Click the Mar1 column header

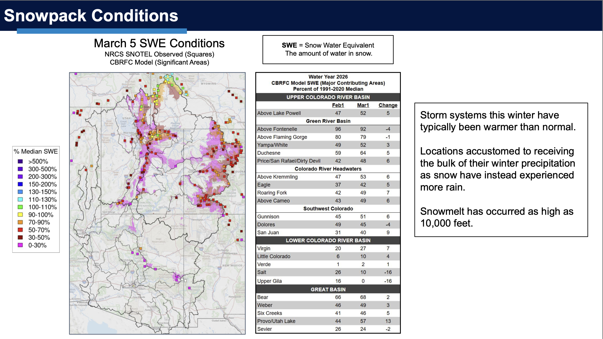click(363, 105)
